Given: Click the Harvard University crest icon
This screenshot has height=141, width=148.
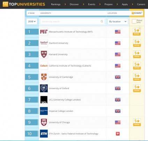Looking at the screenshot, I should 44,54.
